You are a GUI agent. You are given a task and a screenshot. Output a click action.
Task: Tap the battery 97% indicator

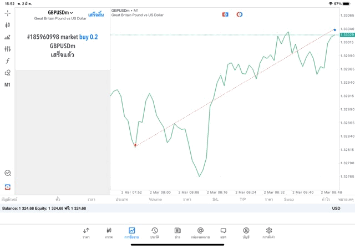(x=342, y=4)
